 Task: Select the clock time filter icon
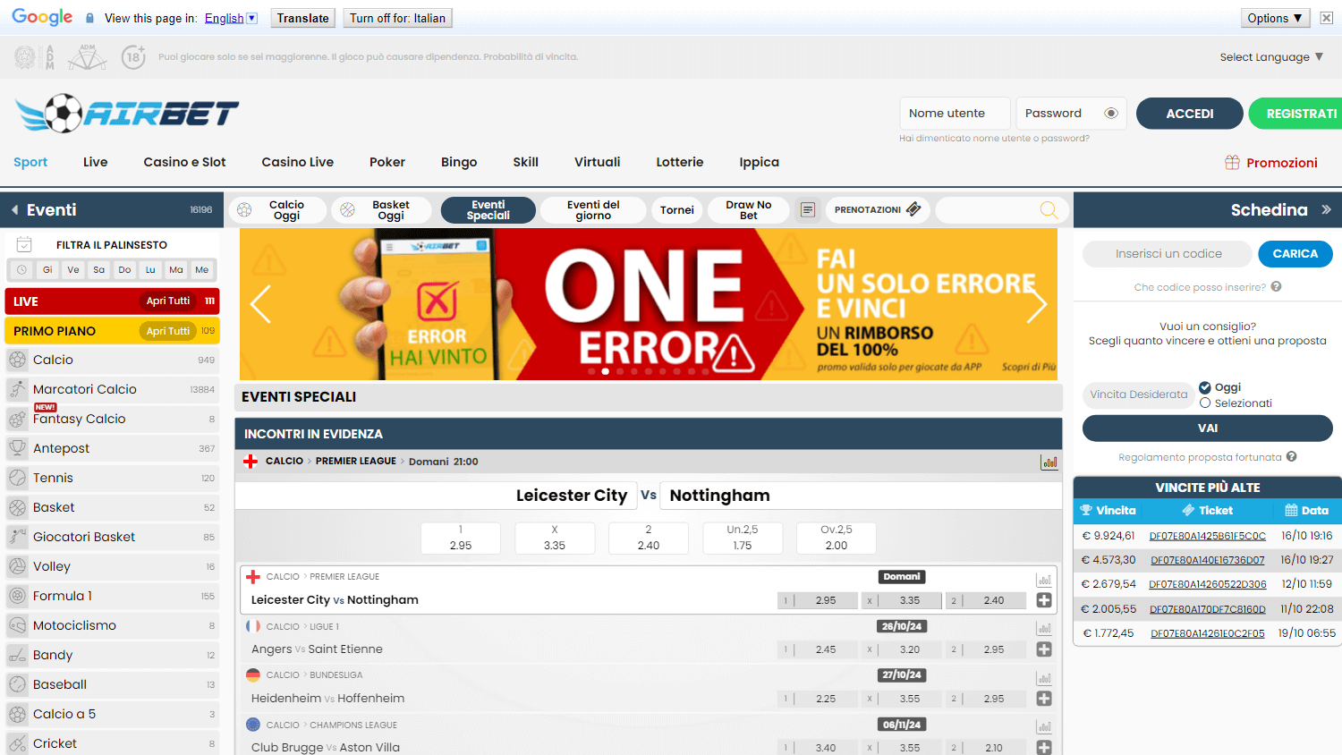(x=21, y=269)
